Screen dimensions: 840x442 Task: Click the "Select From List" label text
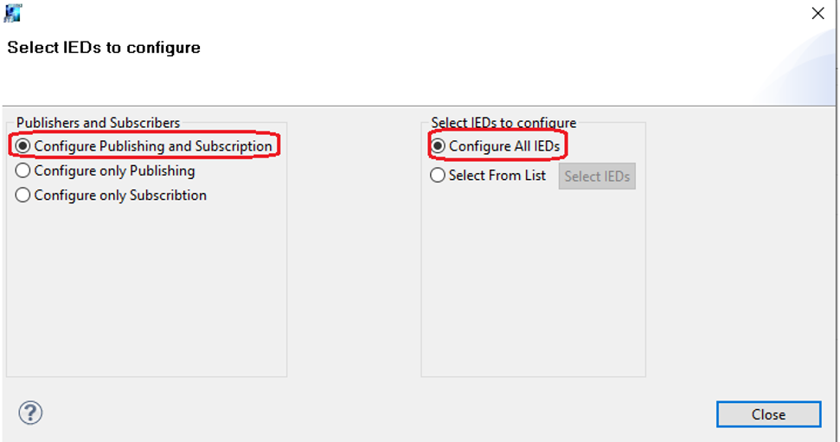coord(497,176)
